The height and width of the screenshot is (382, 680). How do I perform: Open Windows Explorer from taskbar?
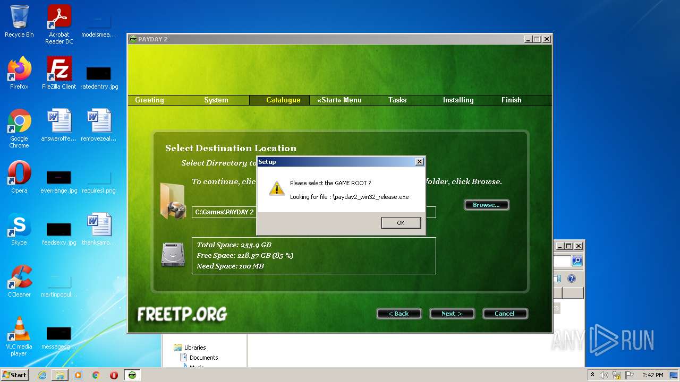(x=60, y=375)
